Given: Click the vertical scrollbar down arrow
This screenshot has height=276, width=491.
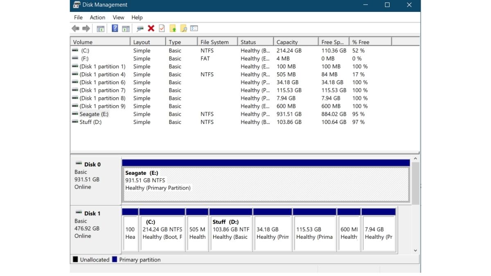Looking at the screenshot, I should click(416, 250).
